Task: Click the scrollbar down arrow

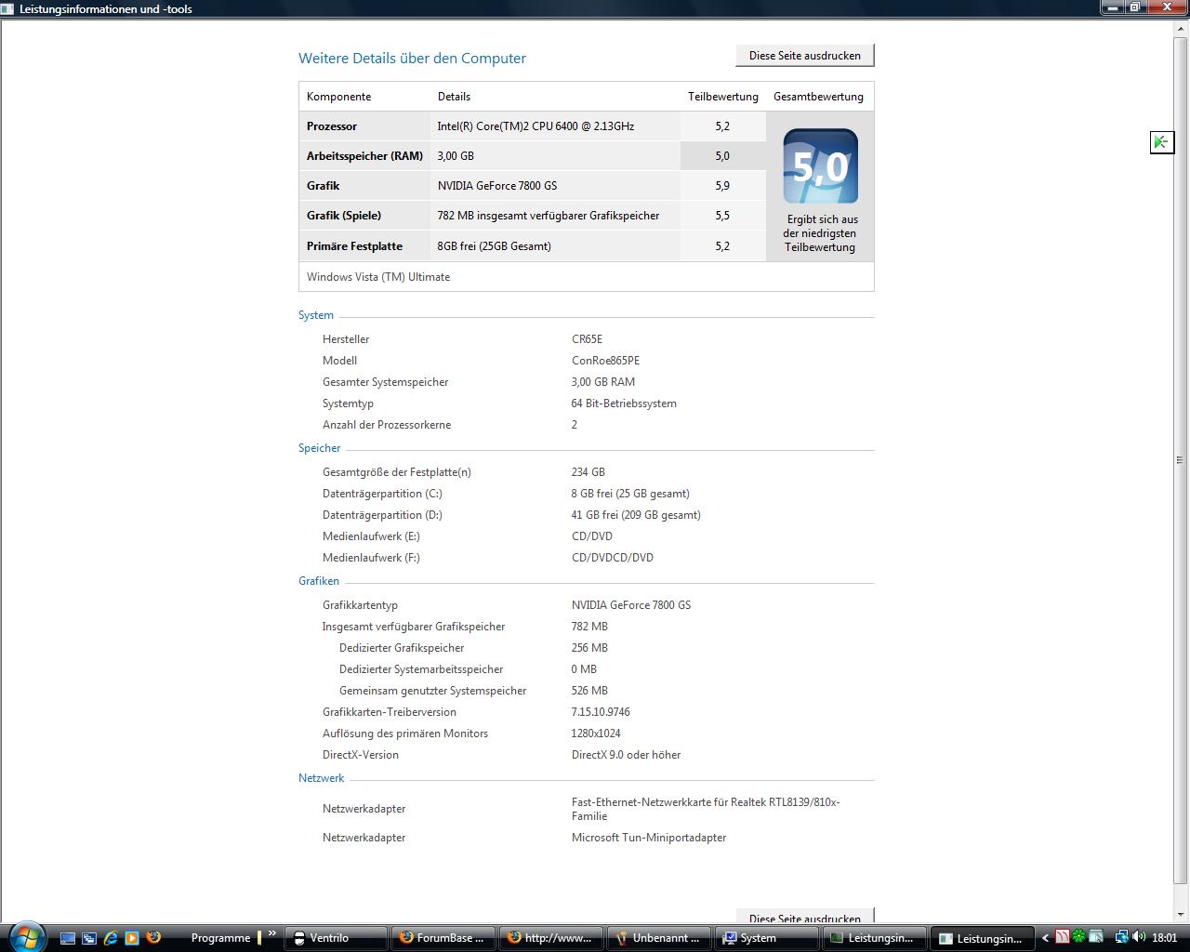Action: click(x=1181, y=915)
